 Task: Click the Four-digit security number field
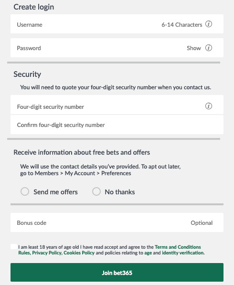coord(117,105)
